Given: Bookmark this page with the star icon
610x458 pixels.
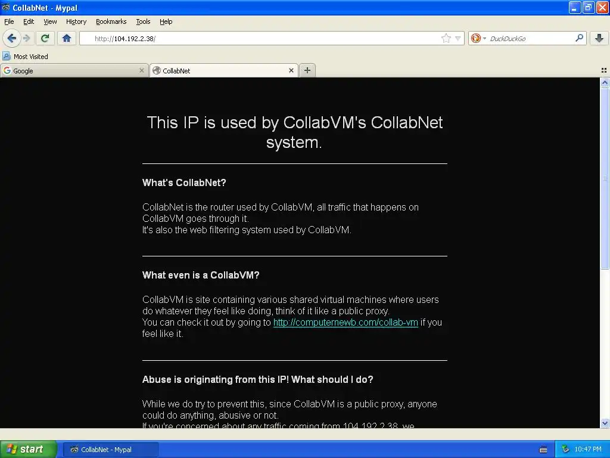Looking at the screenshot, I should [446, 38].
